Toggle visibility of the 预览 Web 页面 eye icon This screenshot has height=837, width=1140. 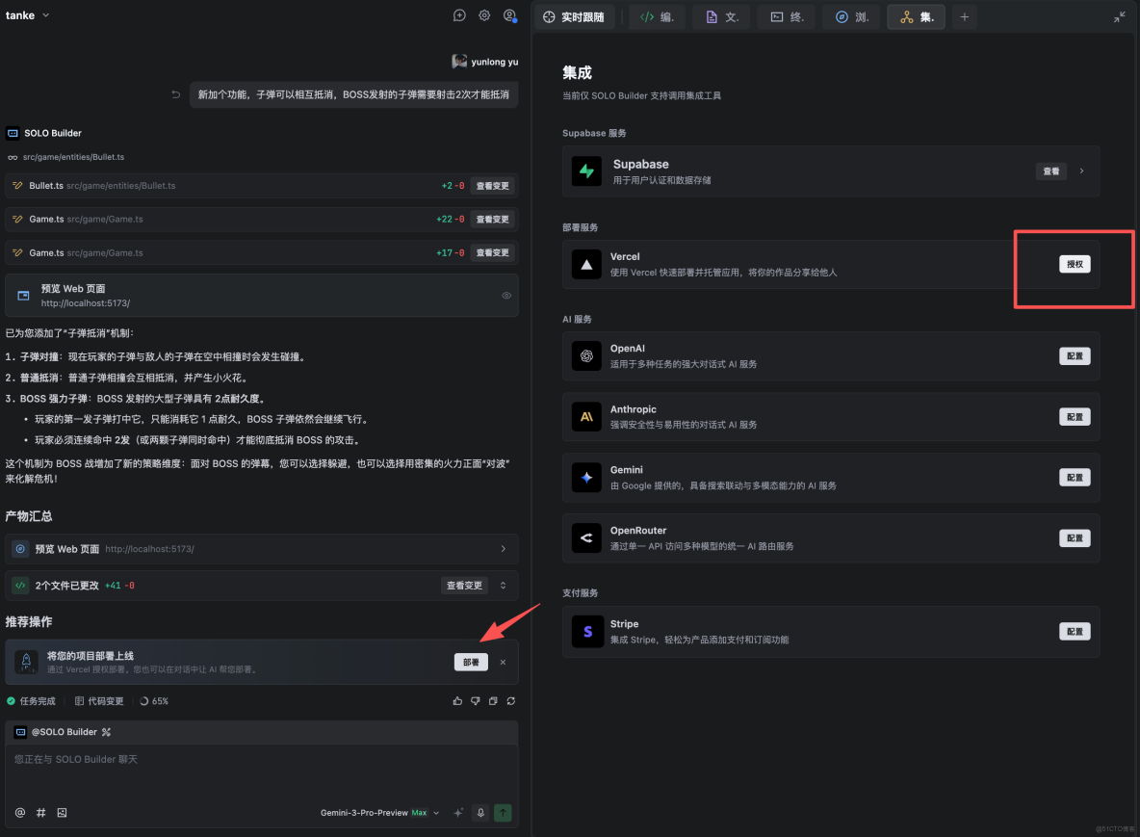pyautogui.click(x=506, y=295)
